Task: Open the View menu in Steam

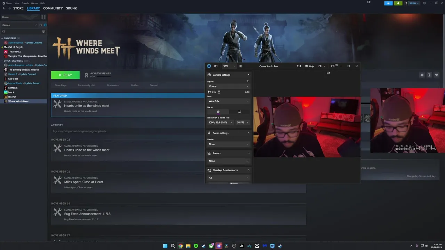Action: click(x=17, y=3)
